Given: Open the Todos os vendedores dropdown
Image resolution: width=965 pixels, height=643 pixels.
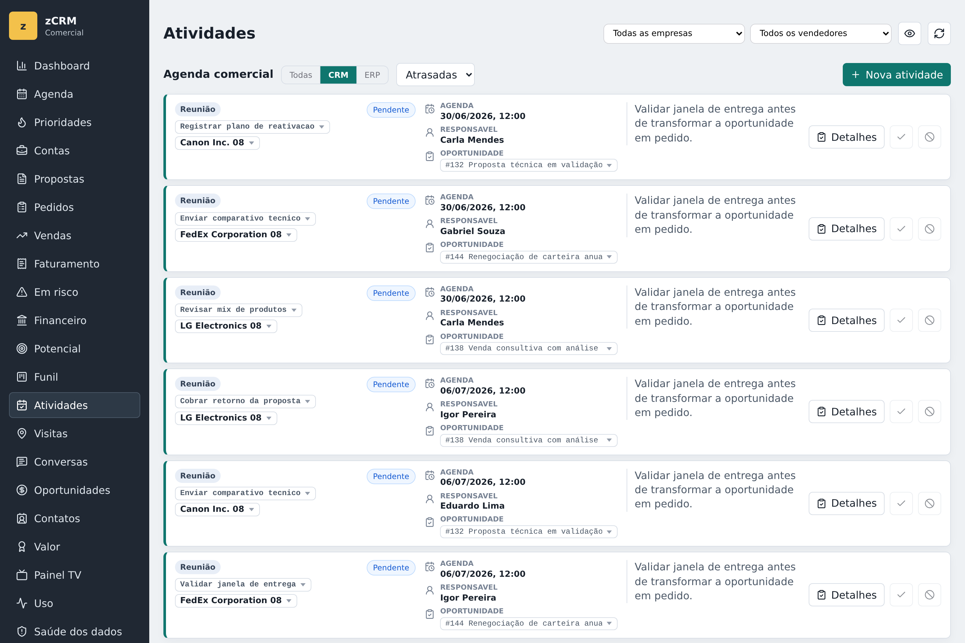Looking at the screenshot, I should (x=821, y=33).
